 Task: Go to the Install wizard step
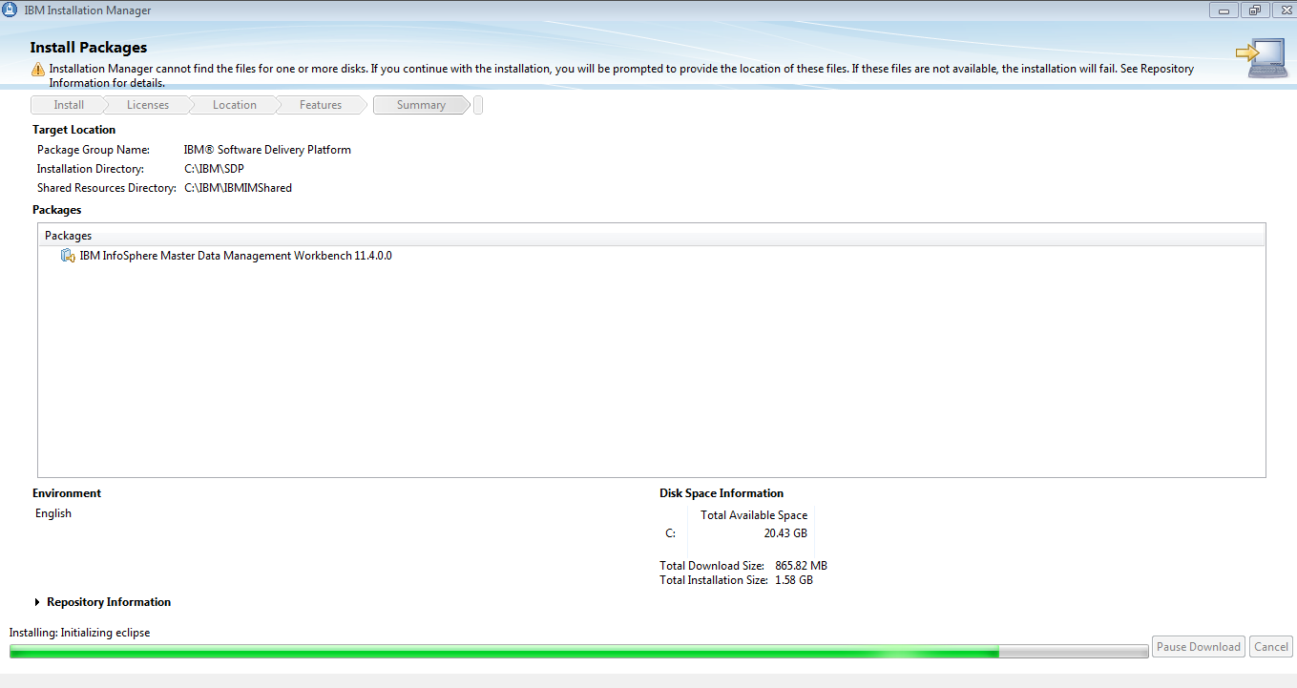[69, 105]
